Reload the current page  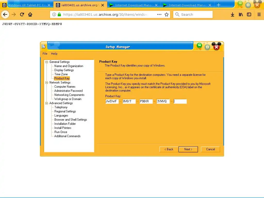[22, 14]
